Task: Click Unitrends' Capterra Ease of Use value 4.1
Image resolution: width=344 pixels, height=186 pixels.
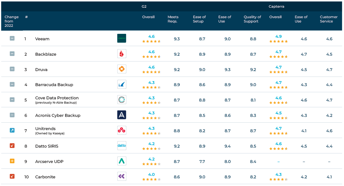Action: coord(304,131)
